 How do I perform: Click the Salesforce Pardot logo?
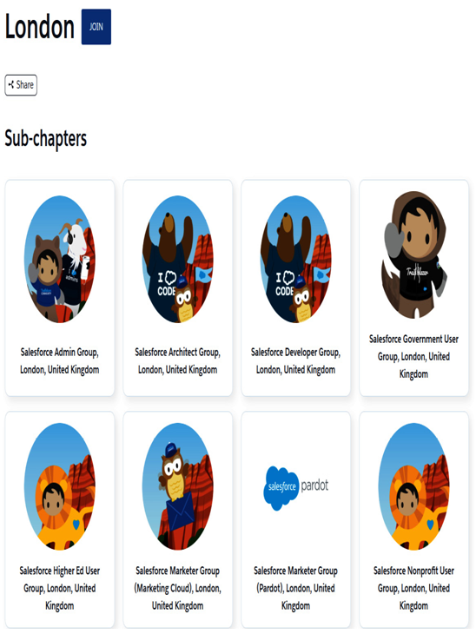296,487
